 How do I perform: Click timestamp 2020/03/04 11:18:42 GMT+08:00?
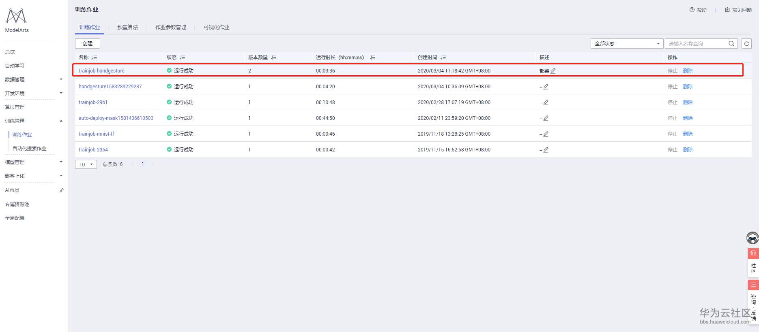coord(454,71)
